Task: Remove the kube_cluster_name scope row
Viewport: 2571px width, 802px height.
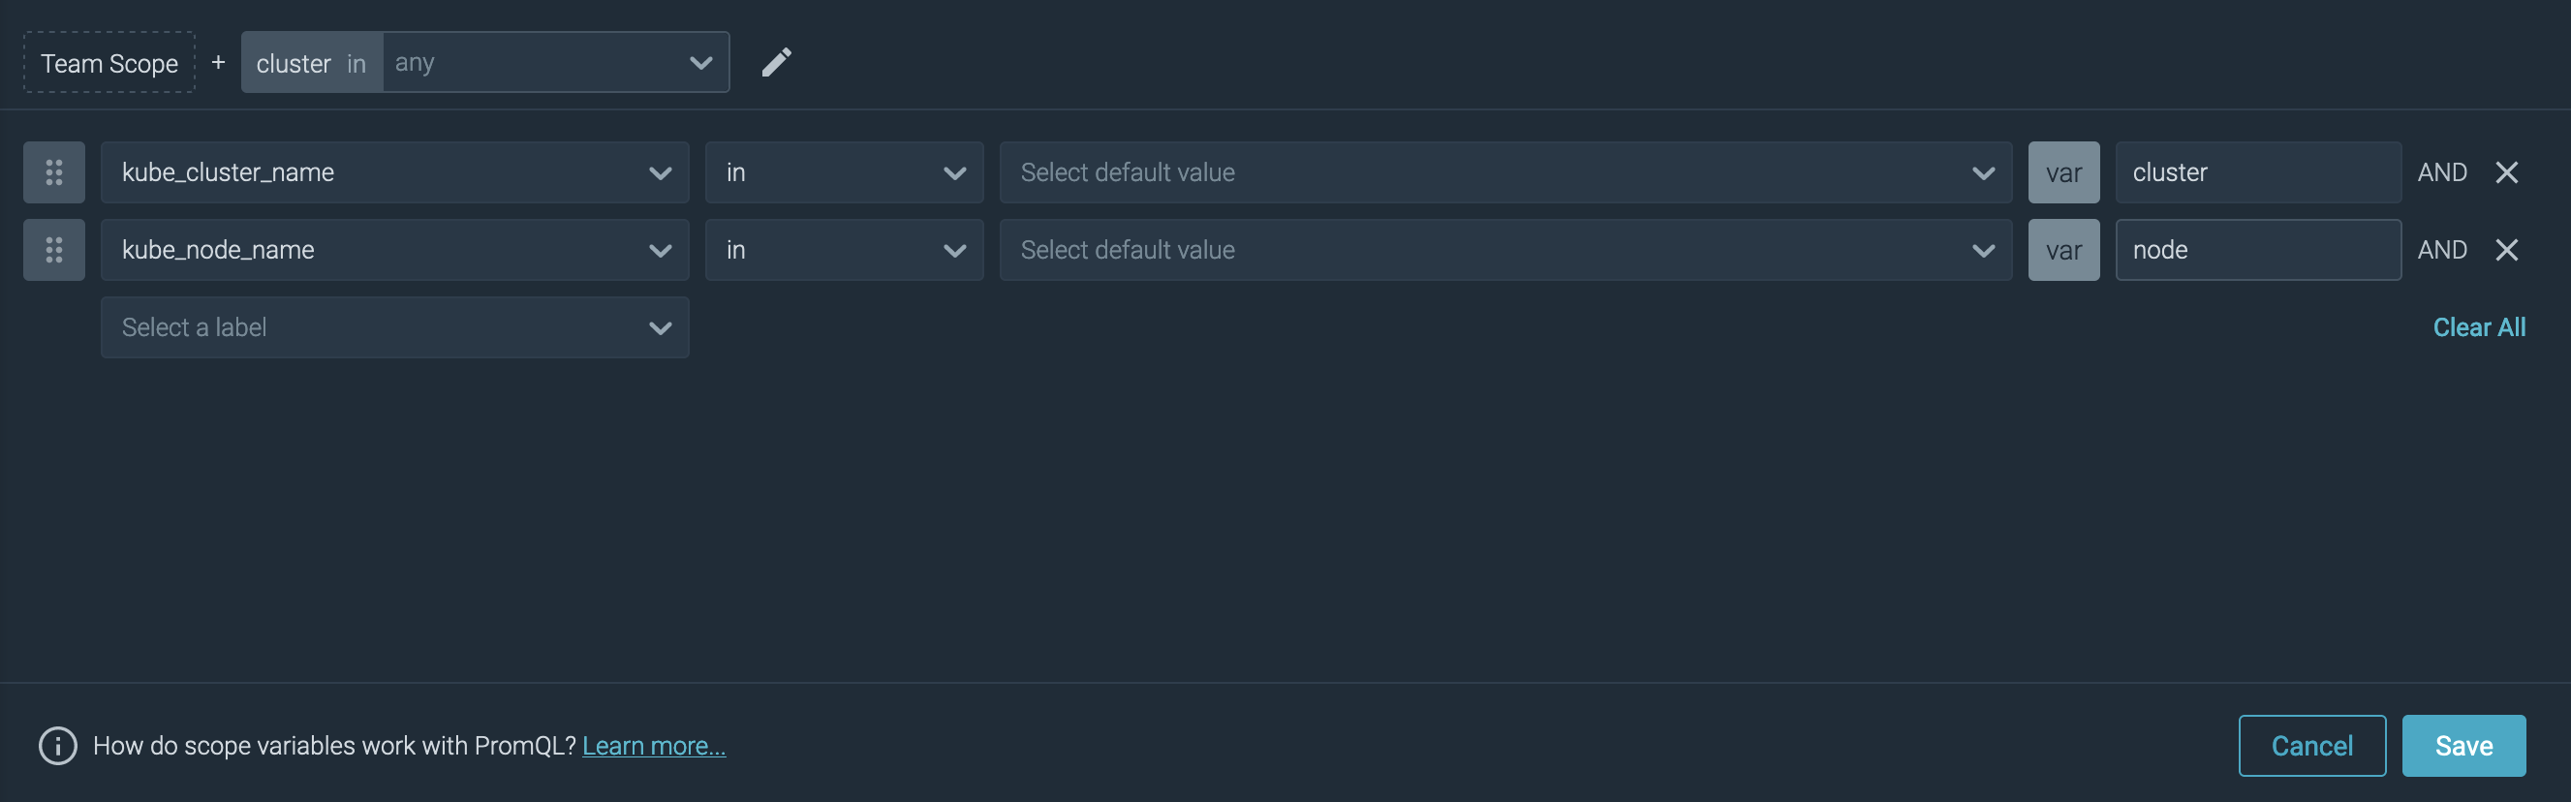Action: (2505, 172)
